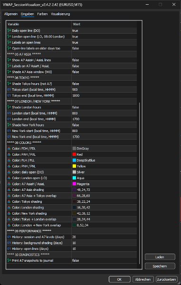Confirm settings with the OK button

coord(119,279)
